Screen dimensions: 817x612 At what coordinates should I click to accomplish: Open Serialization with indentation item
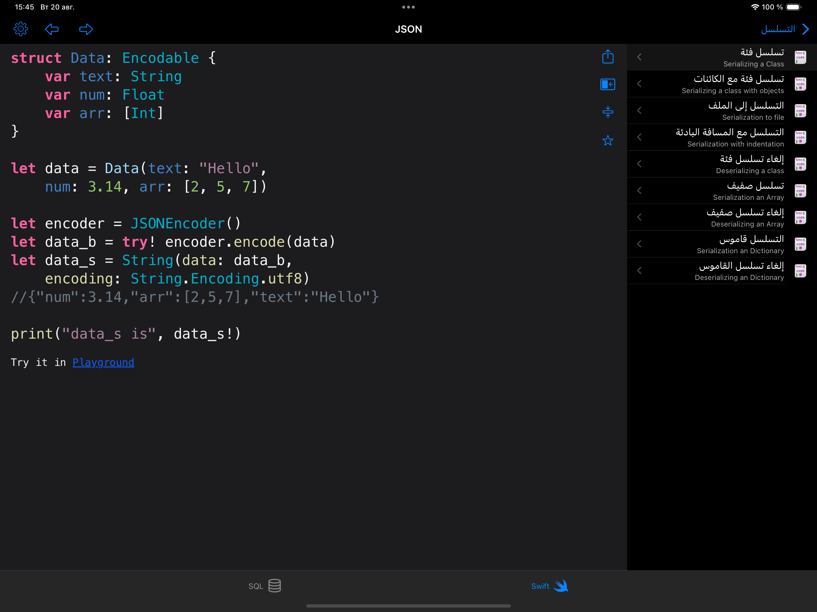[x=722, y=137]
